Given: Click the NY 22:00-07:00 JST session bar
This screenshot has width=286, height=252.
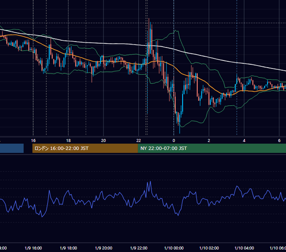Looking at the screenshot, I should pos(212,148).
